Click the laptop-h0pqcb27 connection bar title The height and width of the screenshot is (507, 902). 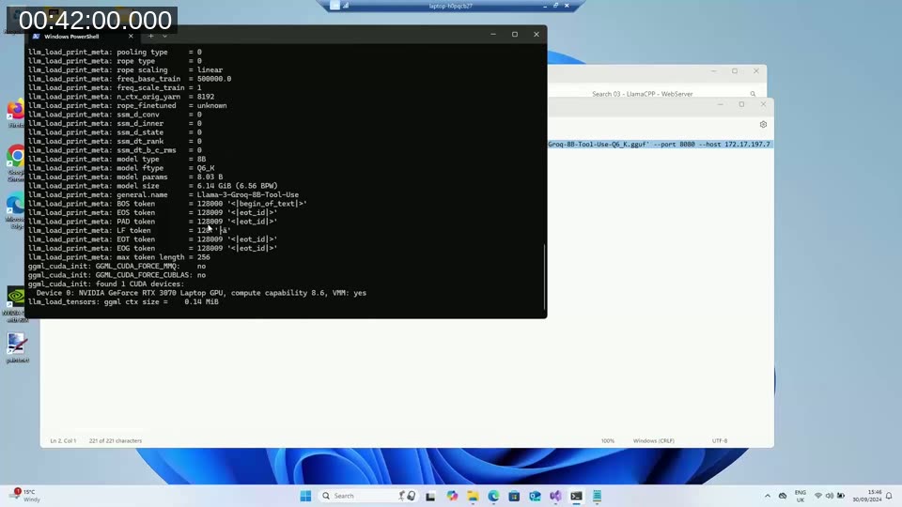click(450, 6)
